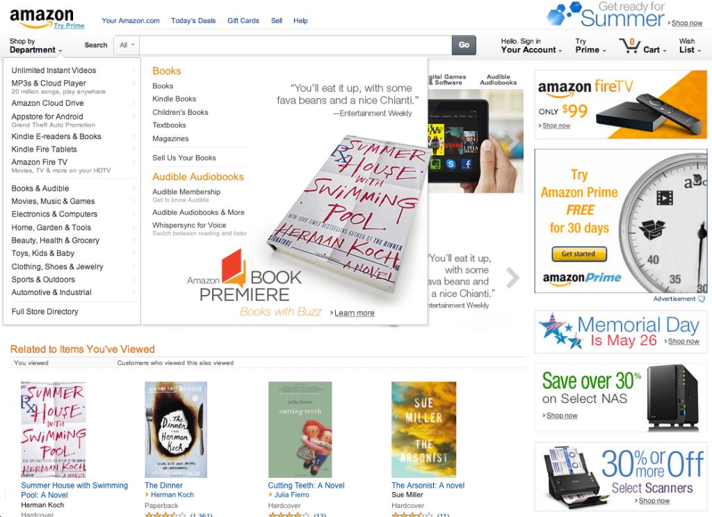712x517 pixels.
Task: Click the Go search button
Action: [x=464, y=45]
